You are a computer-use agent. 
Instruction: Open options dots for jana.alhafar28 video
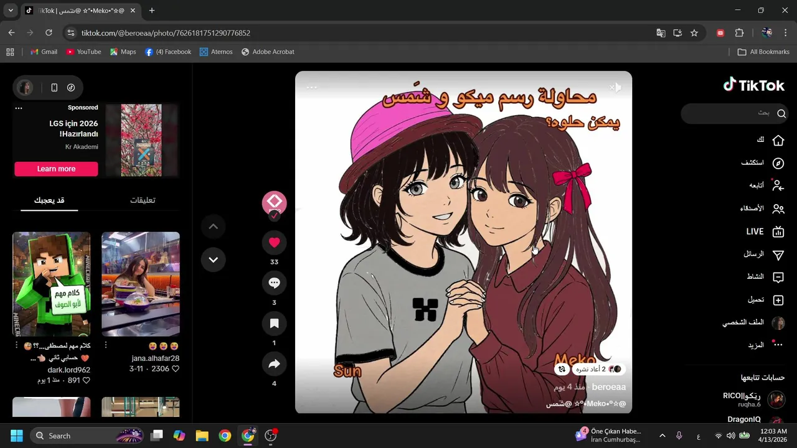pos(105,345)
